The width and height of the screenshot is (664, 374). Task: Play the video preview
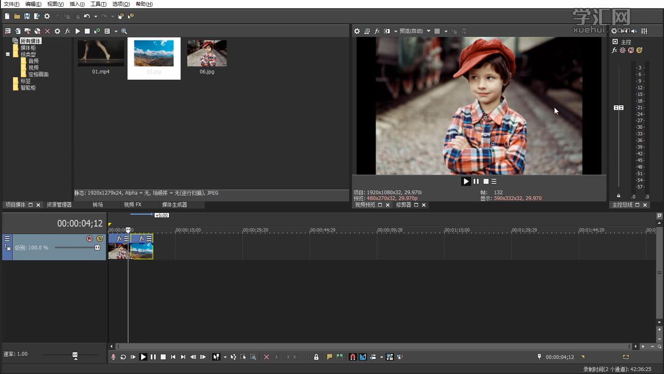[466, 182]
